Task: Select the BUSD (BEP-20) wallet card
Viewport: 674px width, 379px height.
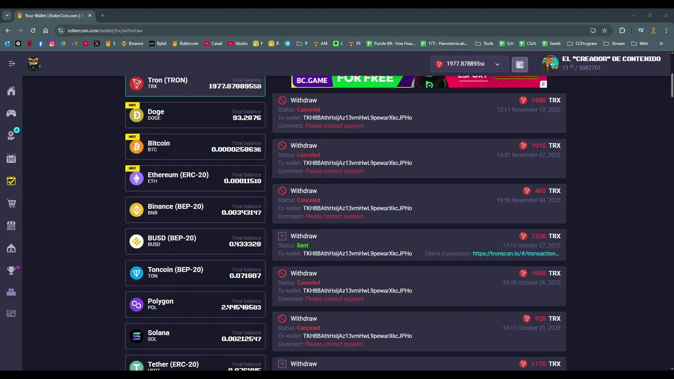Action: pos(195,241)
